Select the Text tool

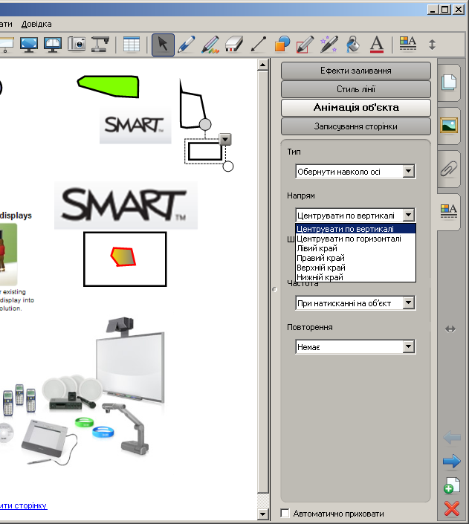pyautogui.click(x=377, y=45)
